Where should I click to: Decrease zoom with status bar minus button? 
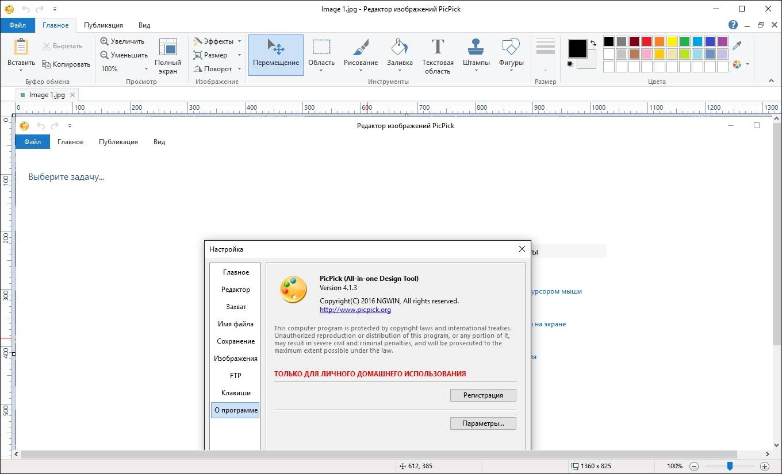[694, 466]
